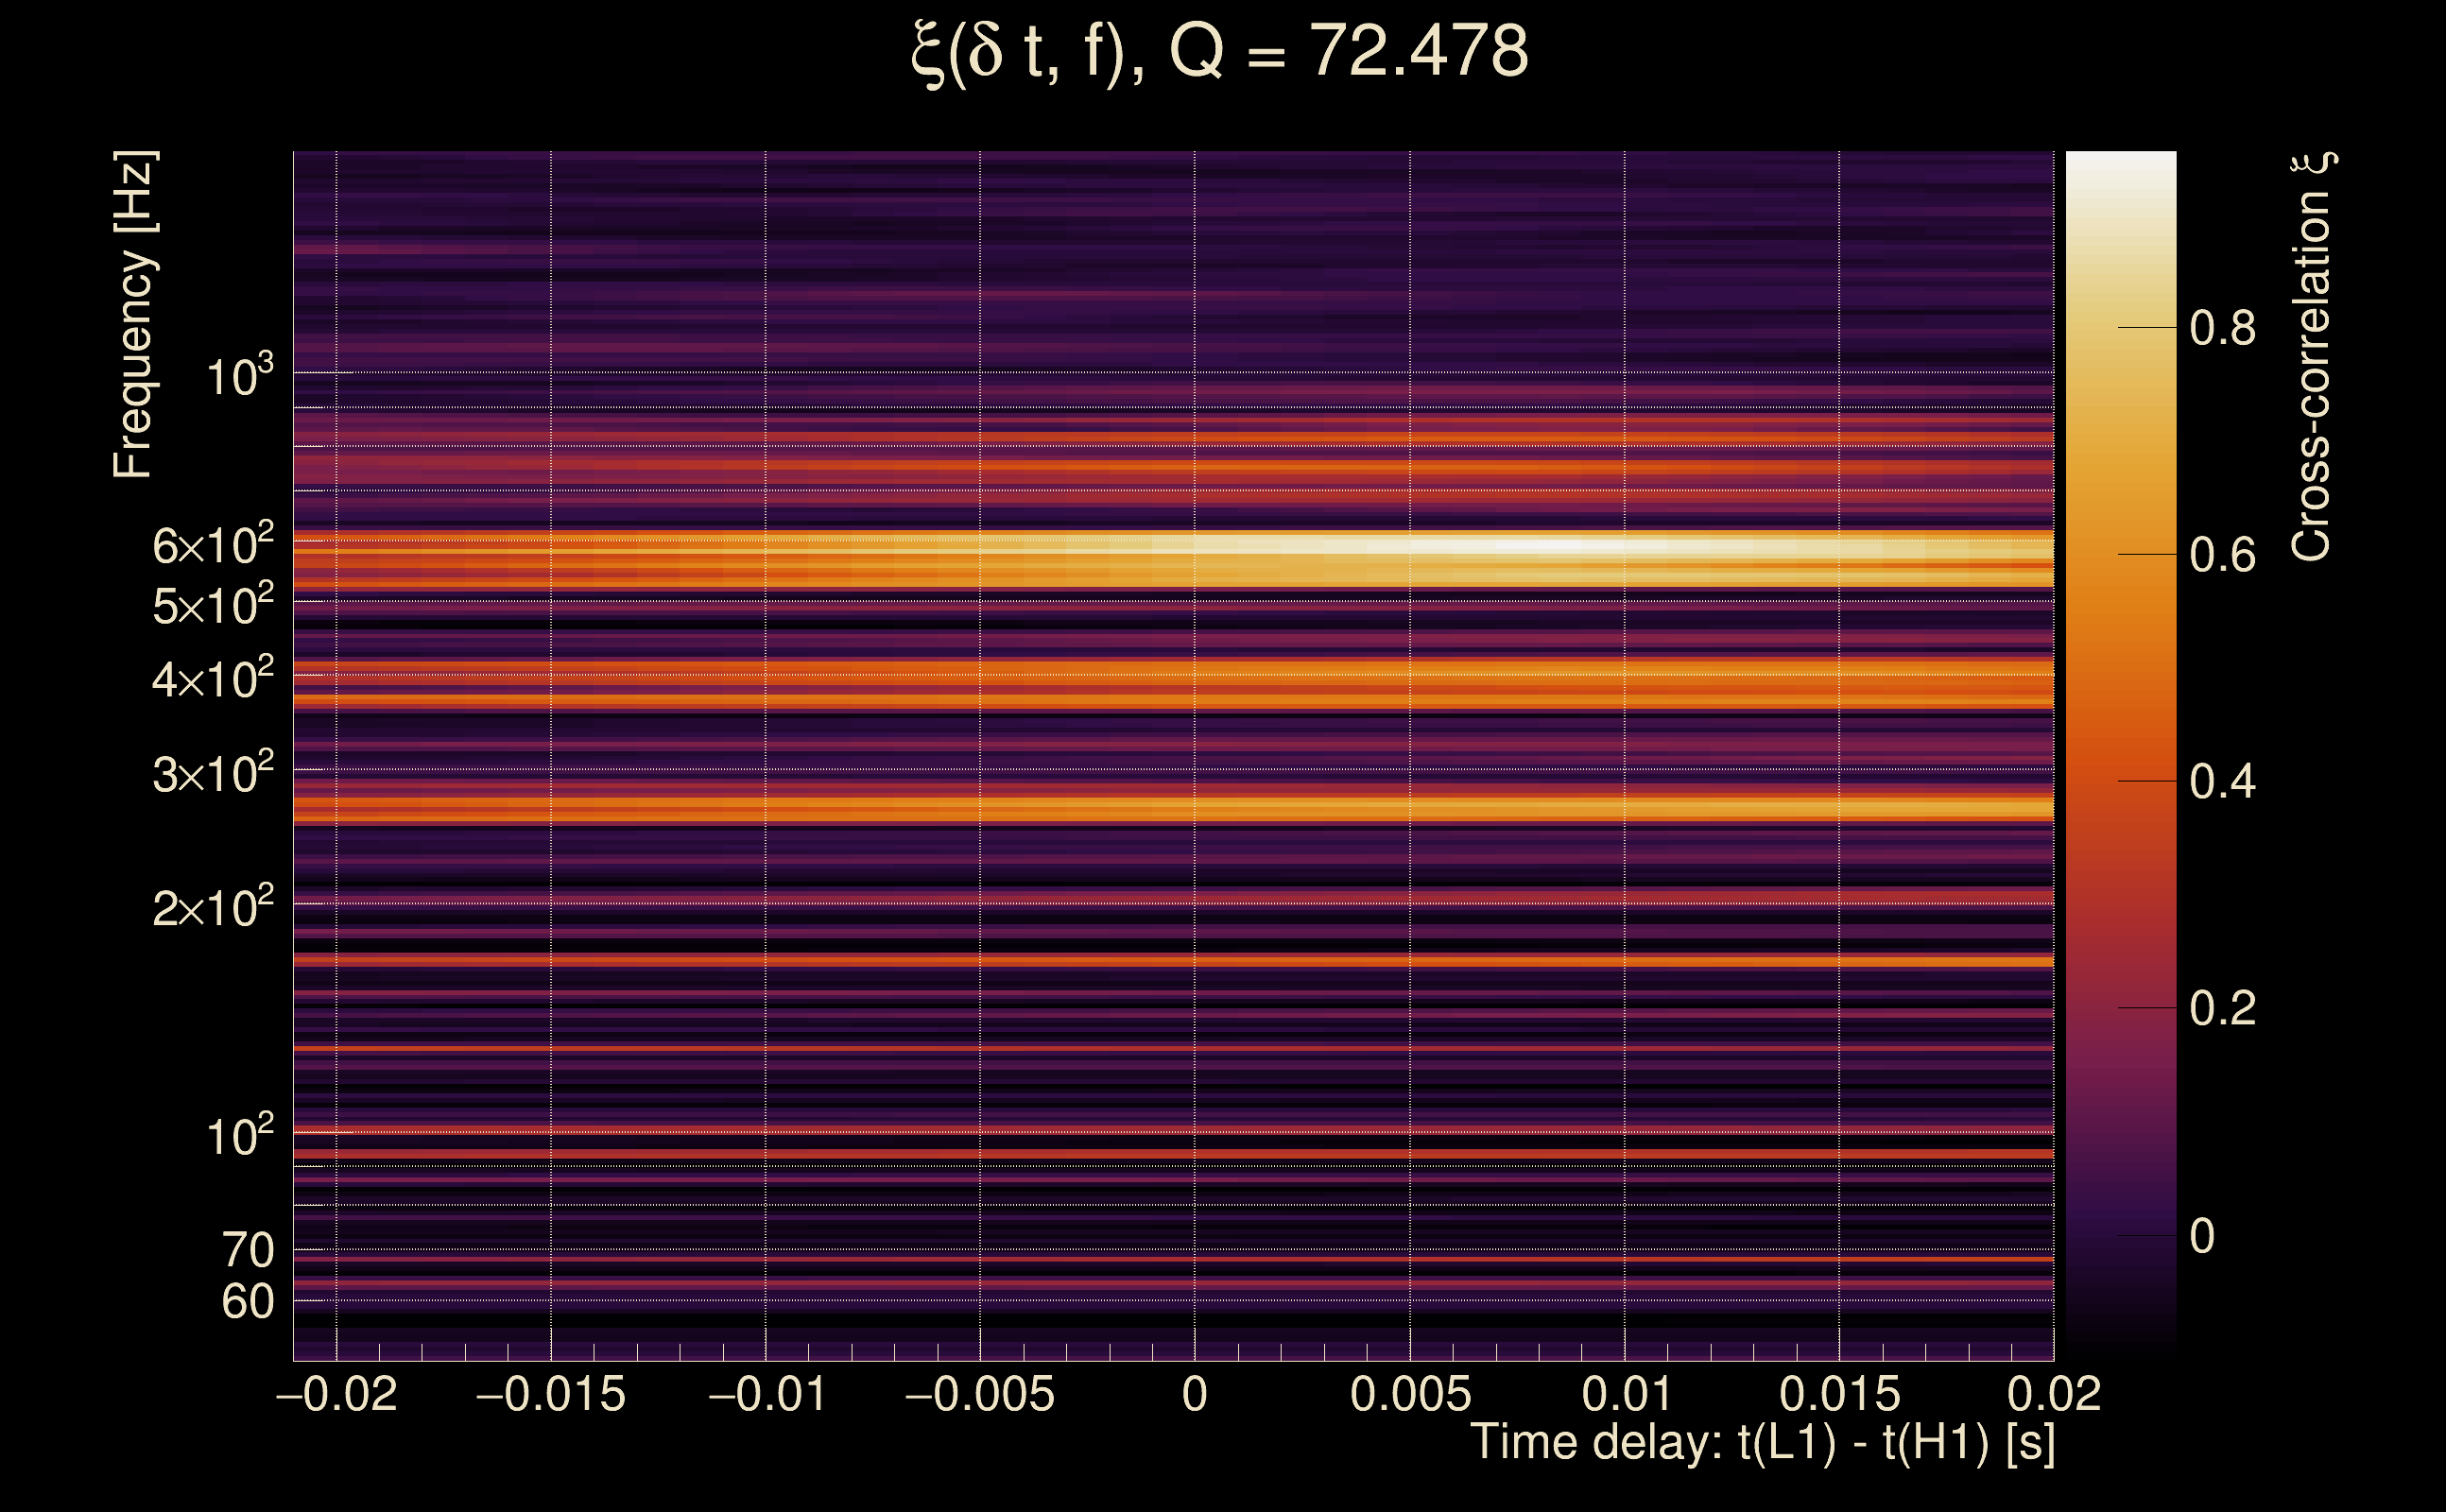Click the x-axis tick label 0.005

coord(1410,1394)
